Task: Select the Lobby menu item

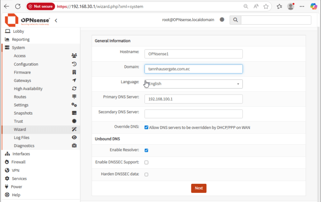Action: pos(19,31)
